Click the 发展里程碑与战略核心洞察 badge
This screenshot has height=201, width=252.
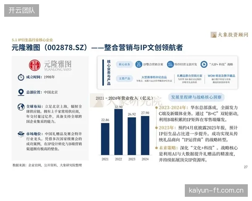(x=196, y=97)
